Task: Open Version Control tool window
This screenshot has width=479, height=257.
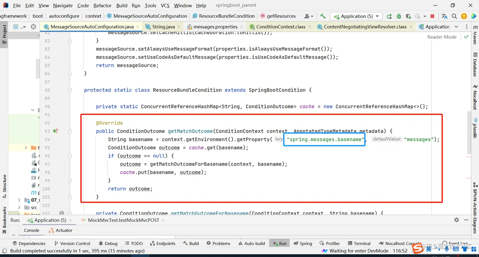Action: [x=72, y=243]
